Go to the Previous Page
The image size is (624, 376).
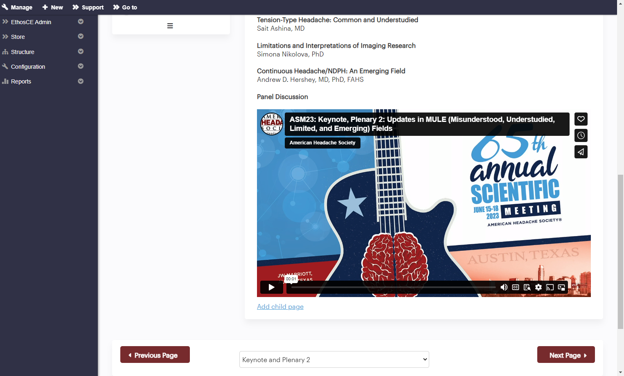click(x=155, y=355)
